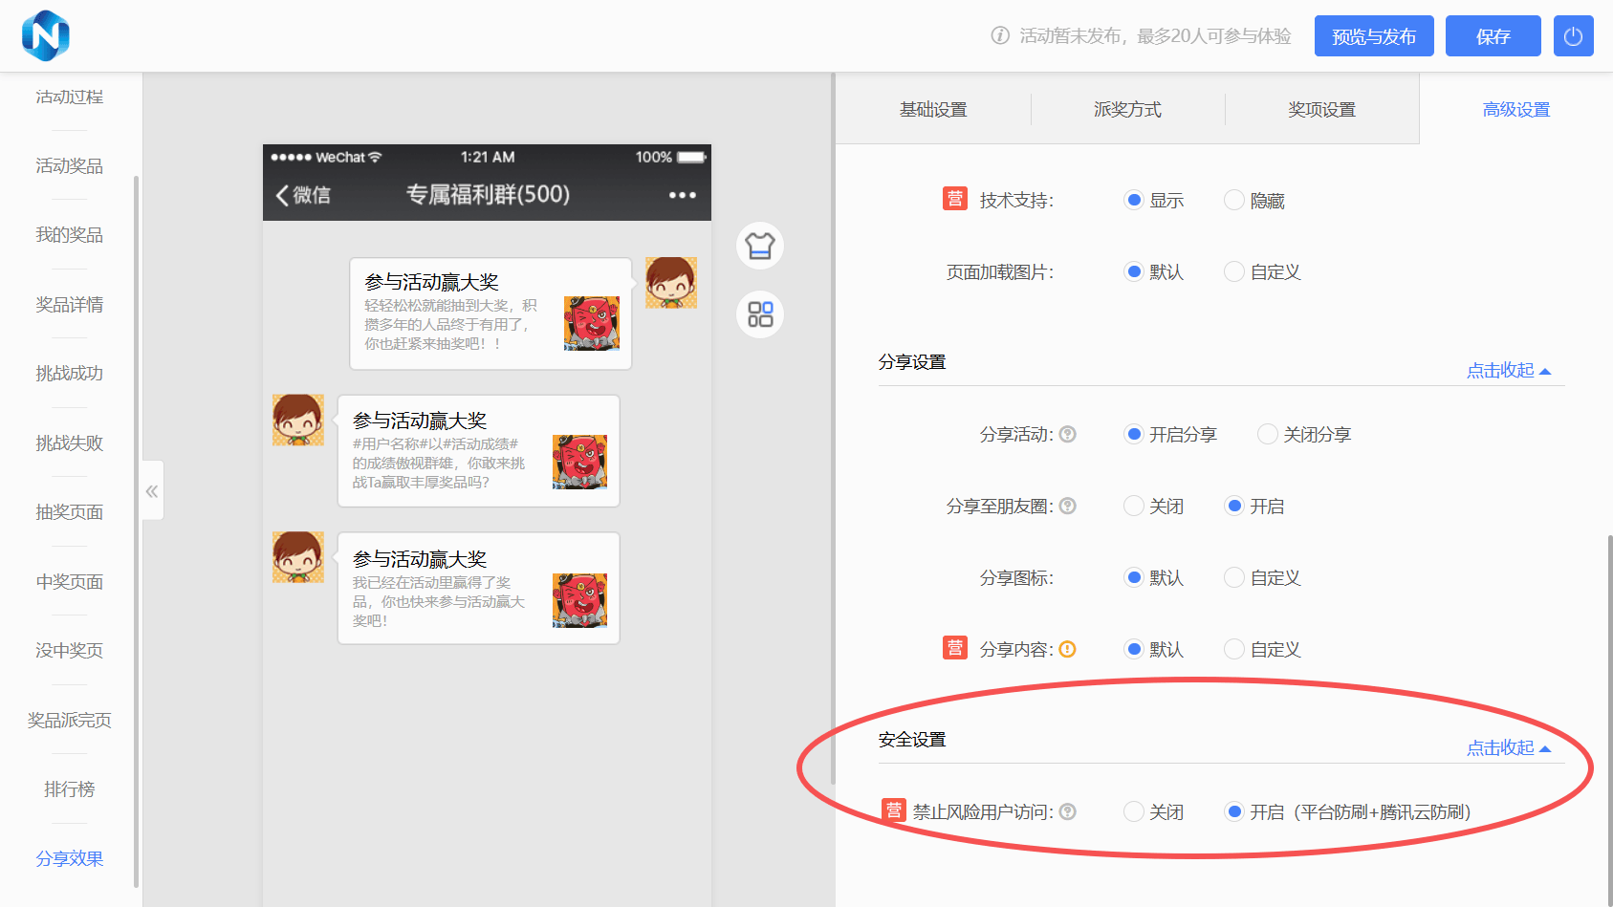Click the grid modules icon beside phone preview
Image resolution: width=1613 pixels, height=907 pixels.
760,314
